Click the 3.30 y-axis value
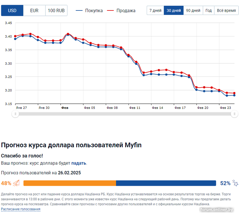Viewport: 239px width, 216px height. point(8,64)
